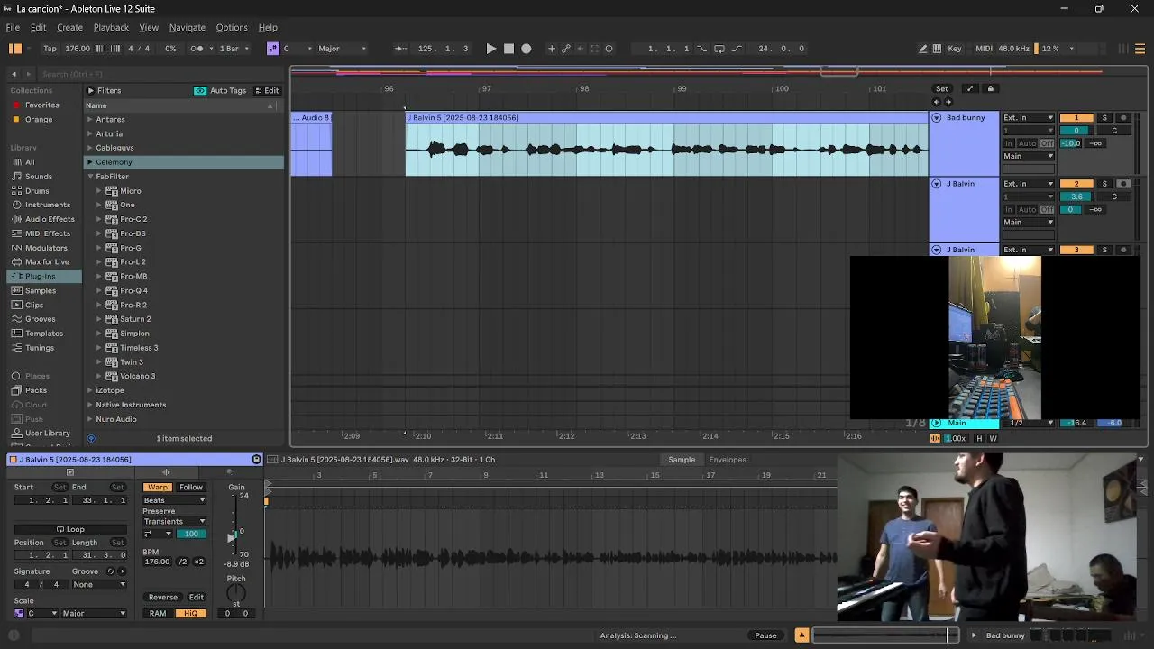Click the Tap tempo button
Image resolution: width=1154 pixels, height=649 pixels.
point(50,49)
